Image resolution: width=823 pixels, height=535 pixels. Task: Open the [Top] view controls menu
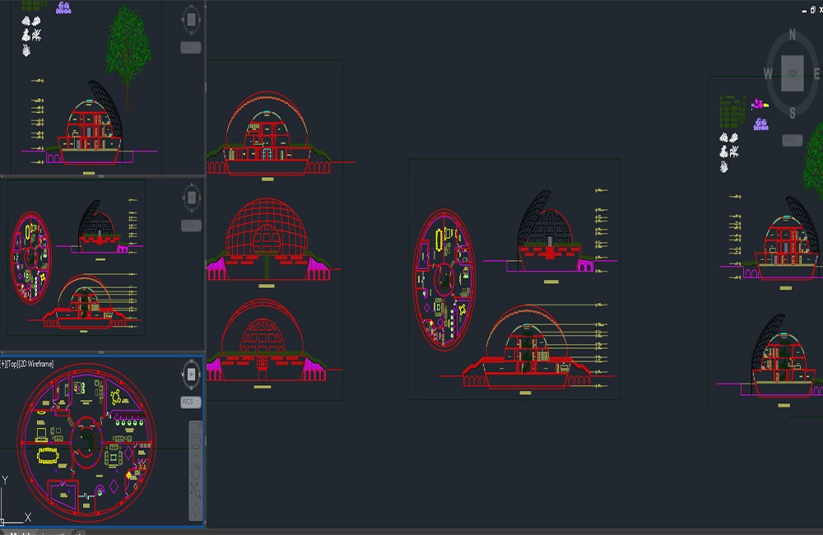12,364
